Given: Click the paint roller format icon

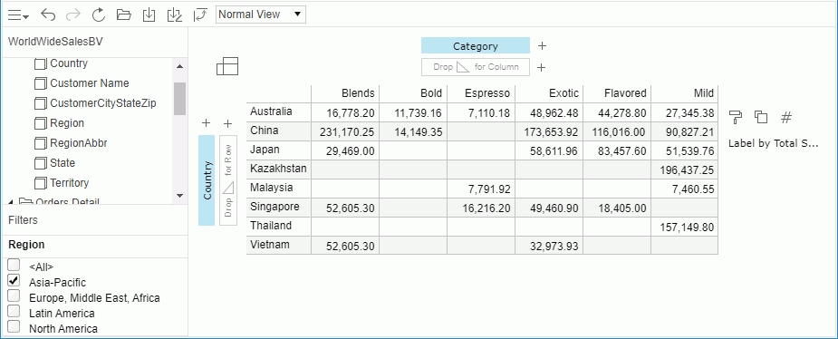Looking at the screenshot, I should pyautogui.click(x=736, y=117).
